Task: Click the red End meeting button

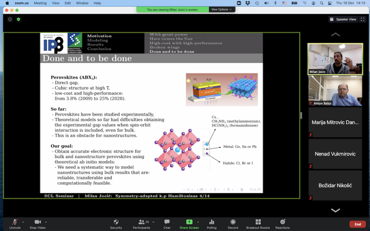Action: (358, 224)
